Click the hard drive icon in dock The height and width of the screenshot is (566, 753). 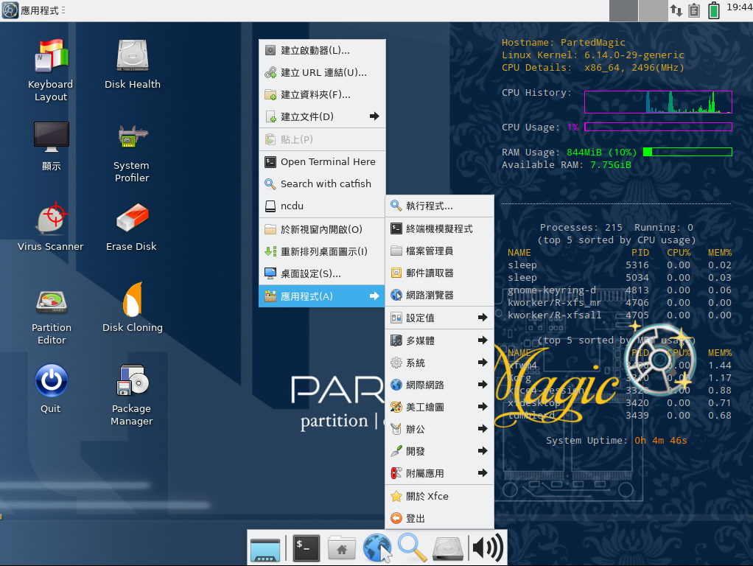pyautogui.click(x=447, y=549)
